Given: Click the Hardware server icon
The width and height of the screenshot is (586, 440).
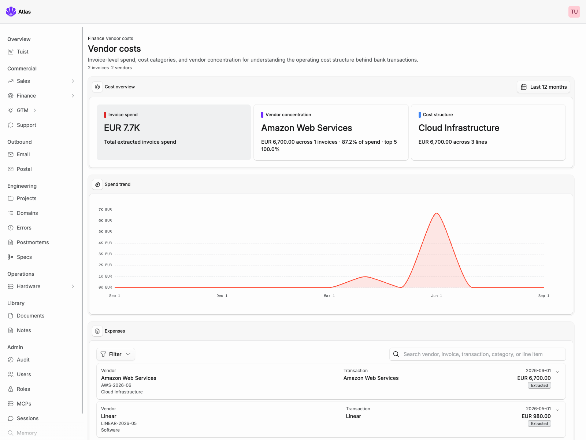Looking at the screenshot, I should (11, 286).
